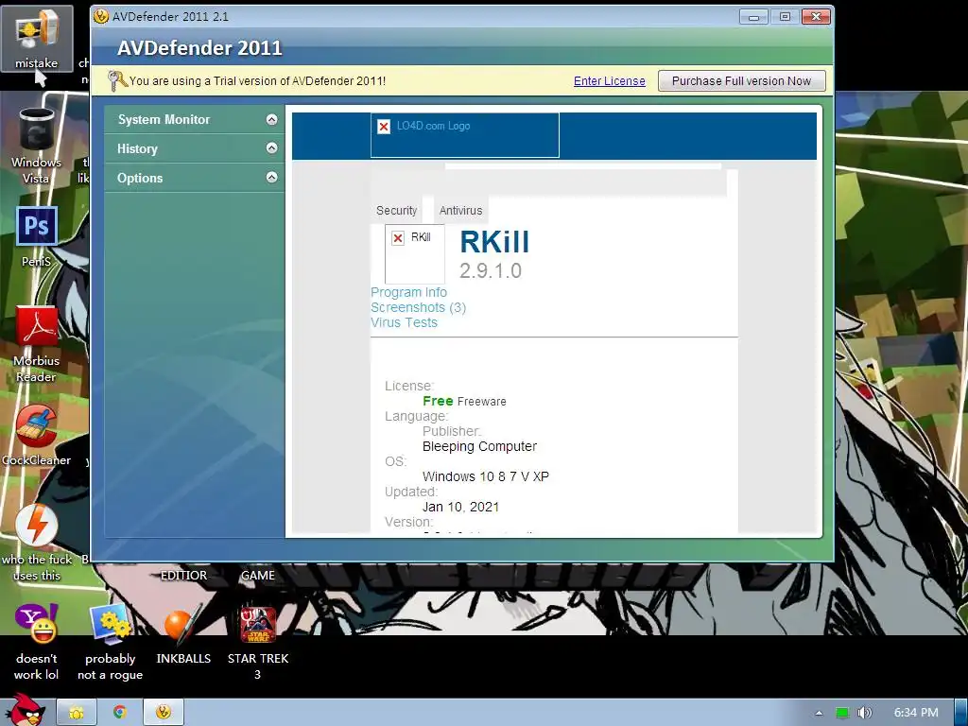Click the 6:34 PM taskbar clock

[x=916, y=713]
